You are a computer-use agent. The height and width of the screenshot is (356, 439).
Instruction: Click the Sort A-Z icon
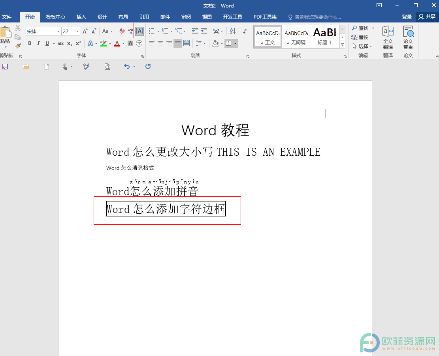point(233,31)
